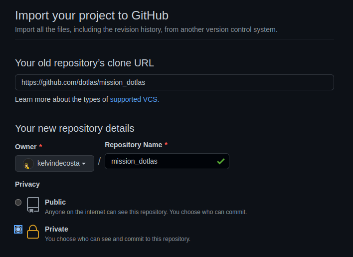
Task: Open the Owner dropdown kelvindecosta
Action: (x=54, y=163)
